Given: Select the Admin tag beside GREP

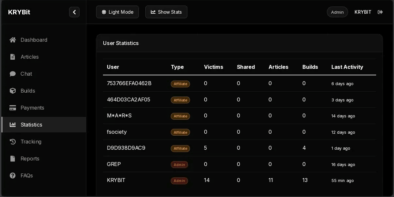Looking at the screenshot, I should (179, 165).
